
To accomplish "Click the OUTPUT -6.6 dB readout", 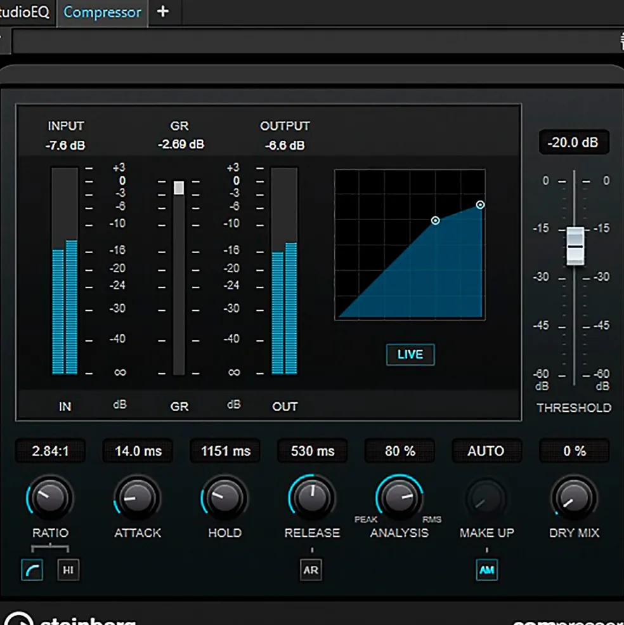I will point(285,145).
